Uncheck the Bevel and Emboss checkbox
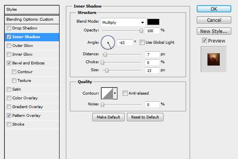Screen dimensions: 238x159 [9, 63]
